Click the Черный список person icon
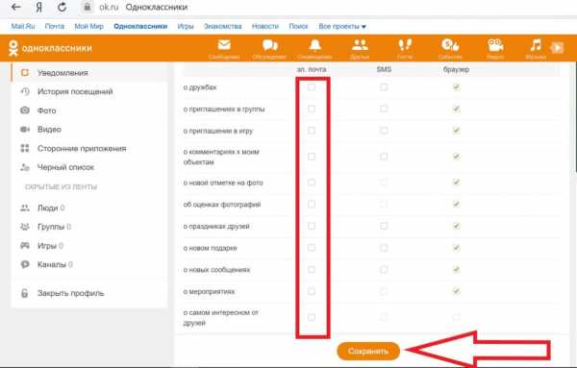The height and width of the screenshot is (368, 577). (x=25, y=167)
